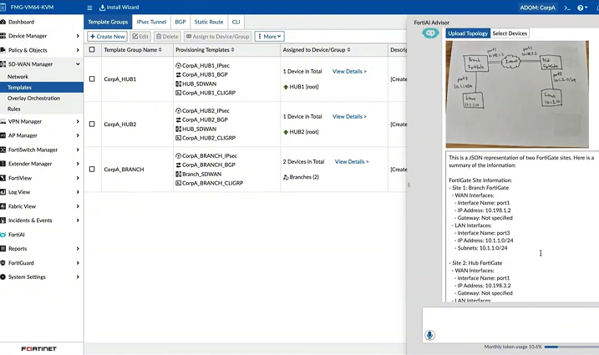599x355 pixels.
Task: Open View Details for CorpA_HUB2
Action: pyautogui.click(x=349, y=117)
